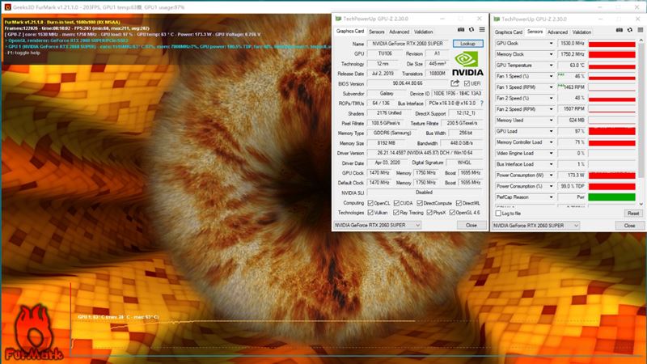This screenshot has width=647, height=364.
Task: Click the FurMark icon in the title bar
Action: pyautogui.click(x=7, y=7)
